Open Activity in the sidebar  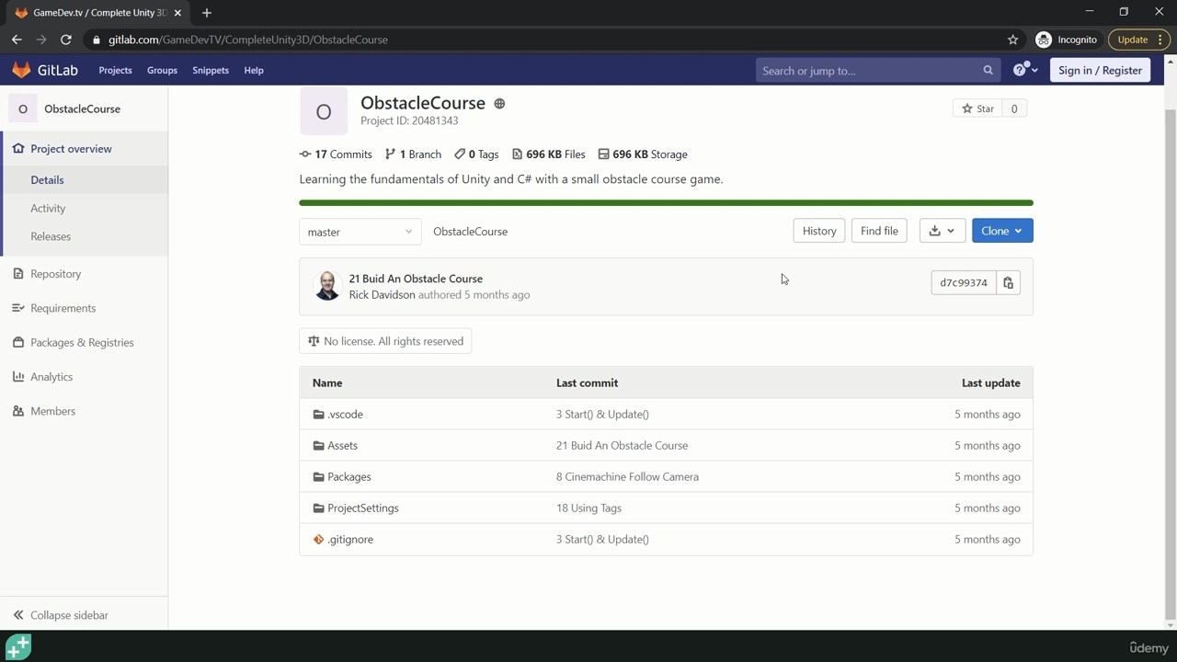coord(84,208)
